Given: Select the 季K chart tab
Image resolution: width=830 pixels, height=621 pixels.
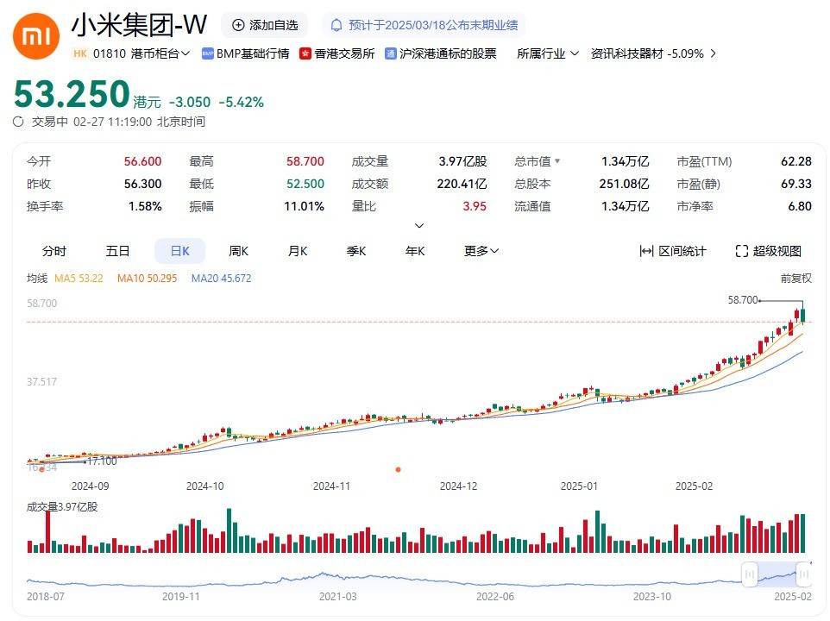Looking at the screenshot, I should point(356,251).
